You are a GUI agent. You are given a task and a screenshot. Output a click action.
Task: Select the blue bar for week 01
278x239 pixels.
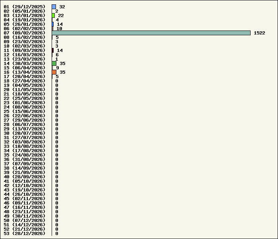click(54, 7)
